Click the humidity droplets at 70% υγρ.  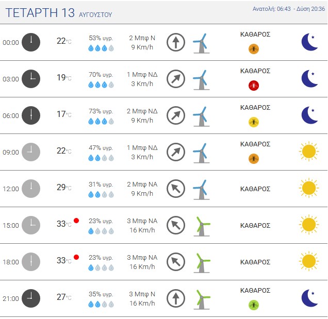(101, 85)
